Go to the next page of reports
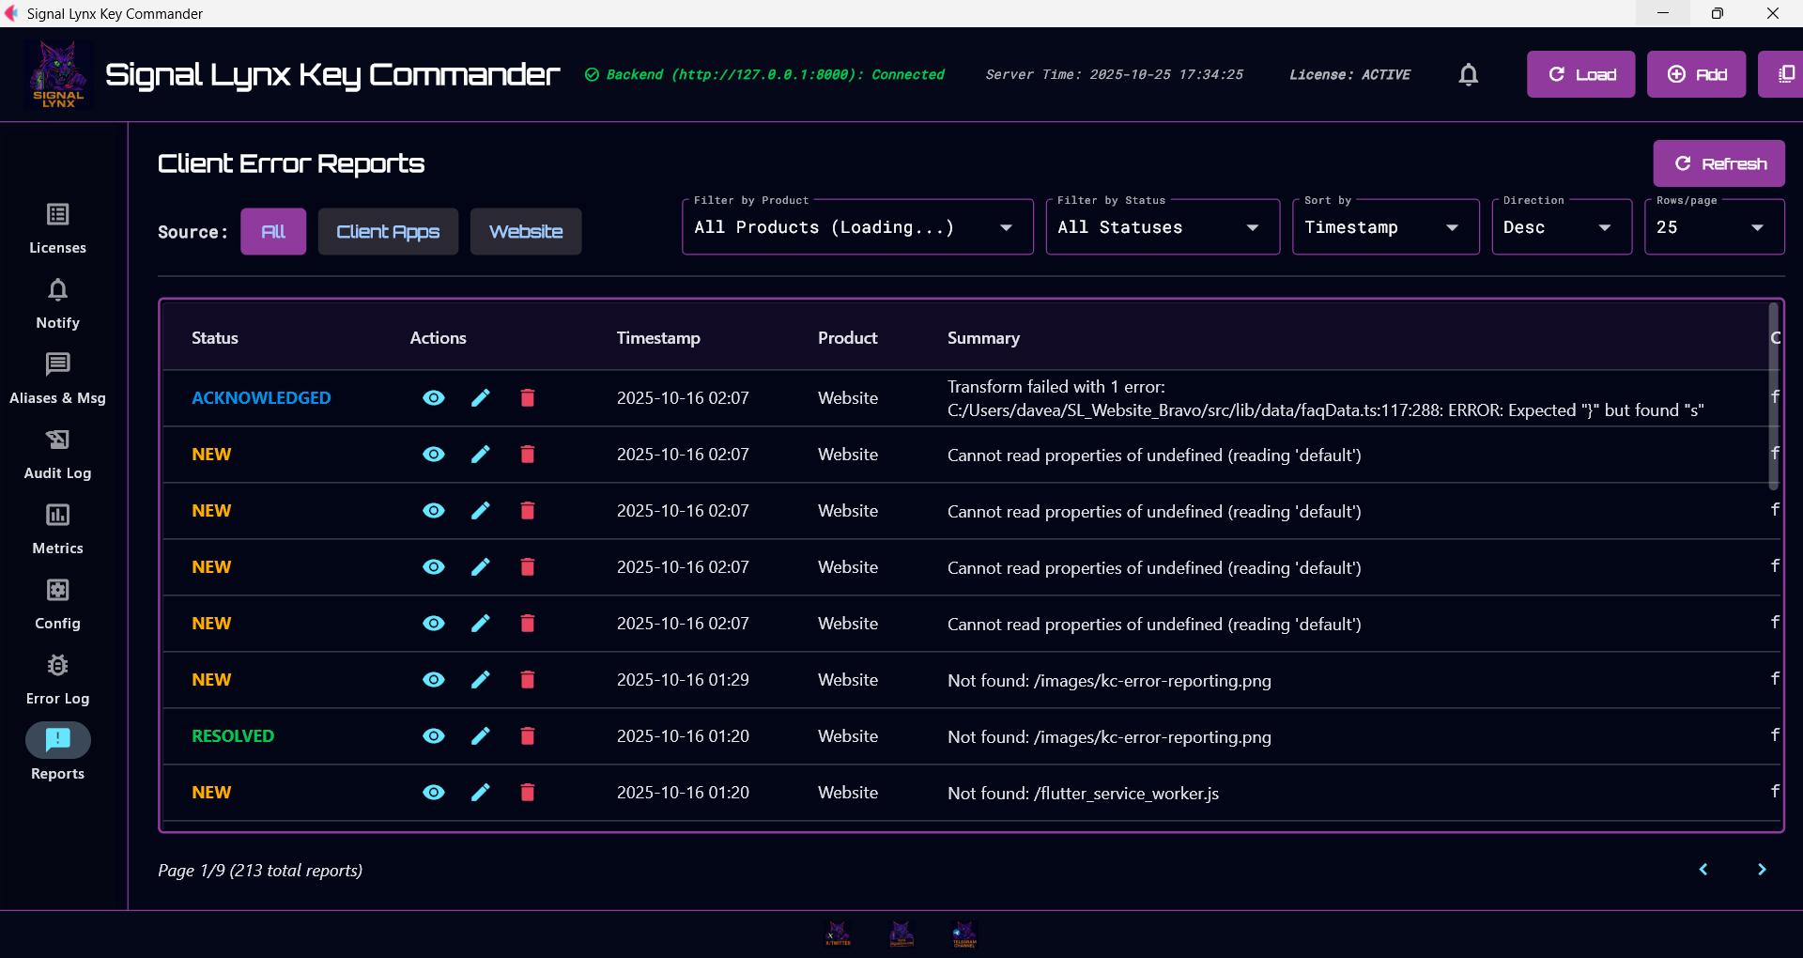 click(x=1763, y=870)
